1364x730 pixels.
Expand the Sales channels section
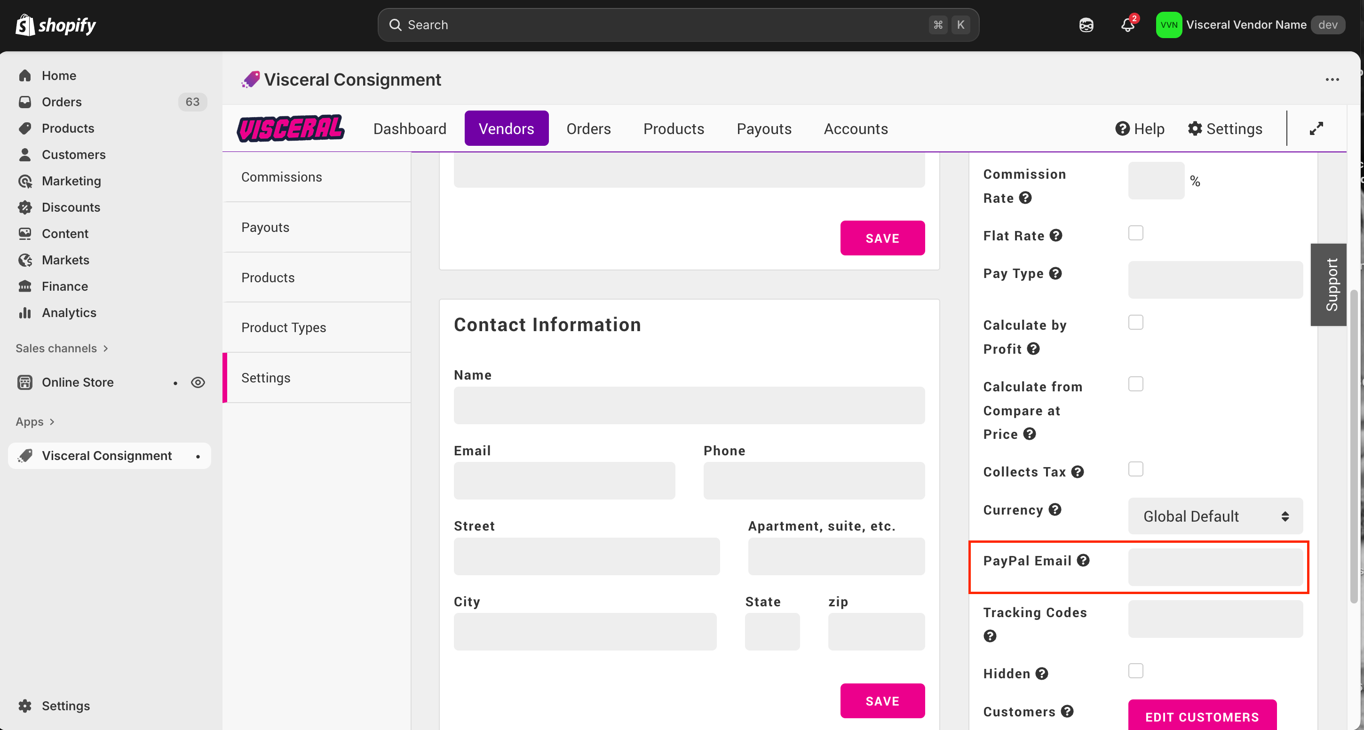(x=62, y=349)
